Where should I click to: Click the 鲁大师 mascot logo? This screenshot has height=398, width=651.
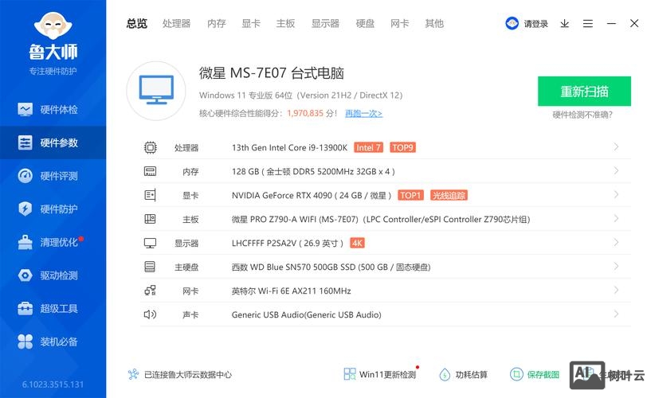[x=53, y=25]
